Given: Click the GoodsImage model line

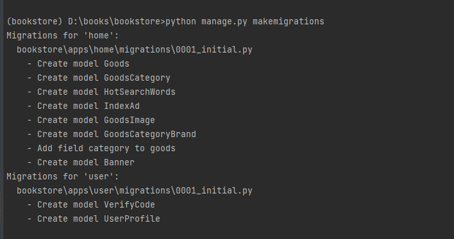Looking at the screenshot, I should click(x=91, y=120).
